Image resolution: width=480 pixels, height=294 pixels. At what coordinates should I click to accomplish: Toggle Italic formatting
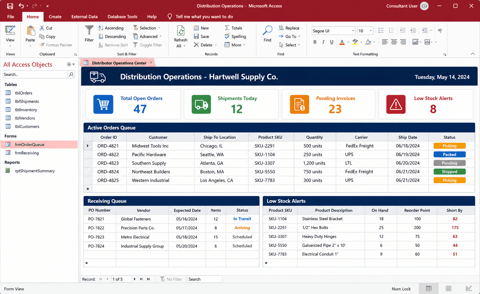point(323,42)
